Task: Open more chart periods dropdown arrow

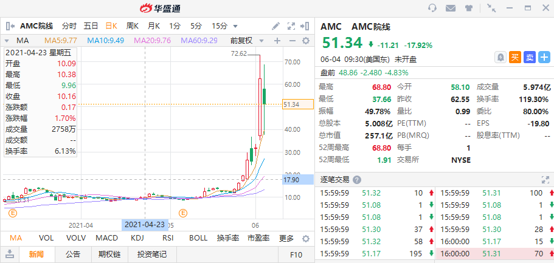Action: [x=235, y=26]
